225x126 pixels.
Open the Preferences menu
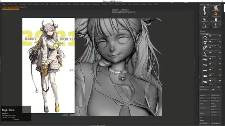pyautogui.click(x=96, y=5)
